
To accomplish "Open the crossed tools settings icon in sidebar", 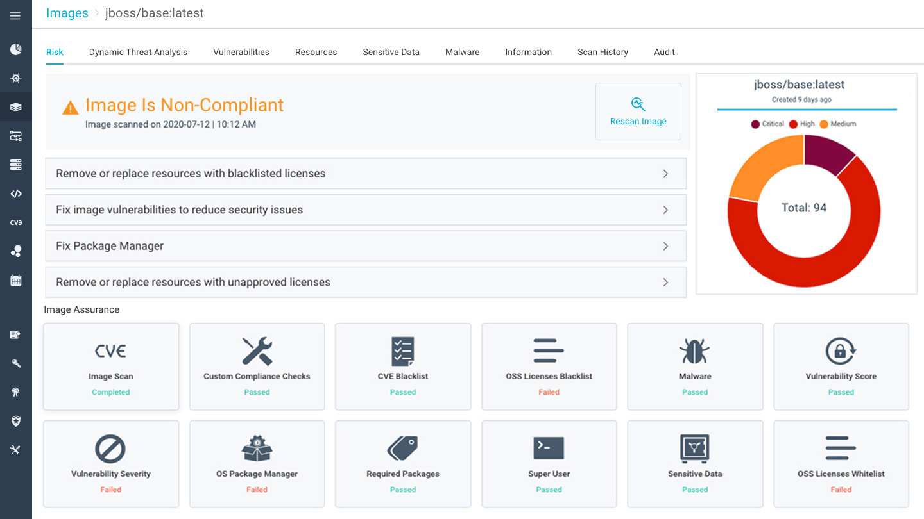I will pos(15,450).
